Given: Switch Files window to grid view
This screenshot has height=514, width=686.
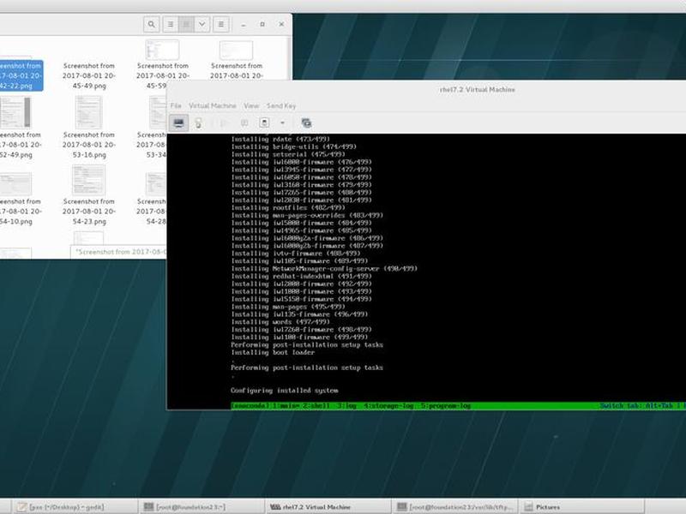Looking at the screenshot, I should [186, 25].
